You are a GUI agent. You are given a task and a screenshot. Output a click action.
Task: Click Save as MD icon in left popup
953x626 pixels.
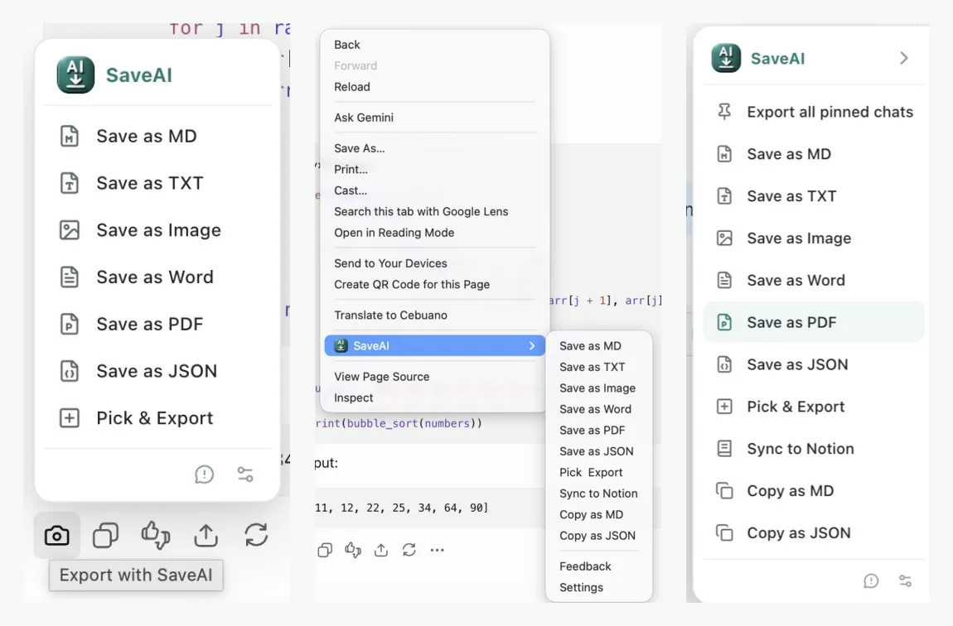70,136
